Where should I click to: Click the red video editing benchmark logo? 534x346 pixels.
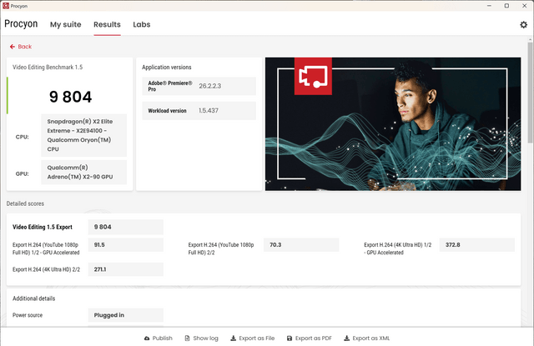coord(313,76)
